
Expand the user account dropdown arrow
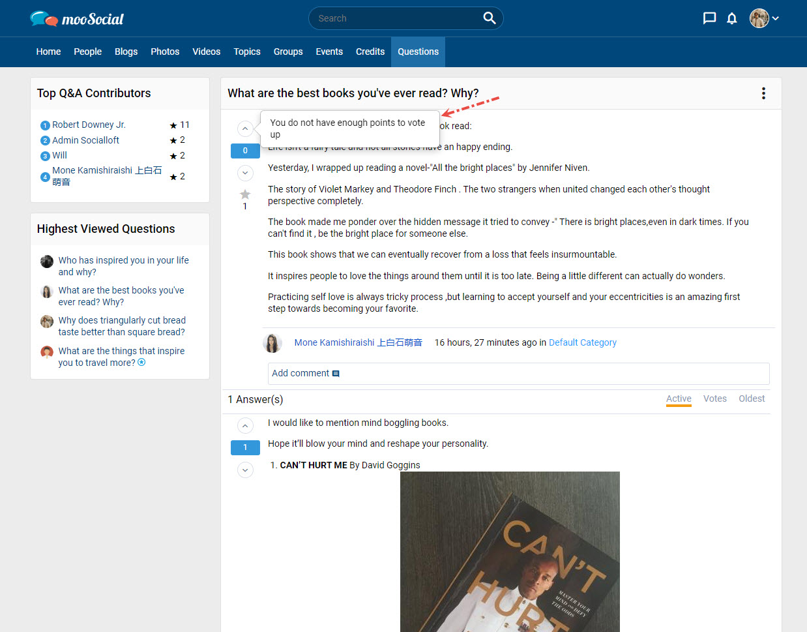click(x=776, y=18)
